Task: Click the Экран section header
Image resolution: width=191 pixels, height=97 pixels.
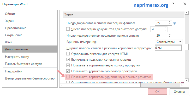Action: [x=124, y=14]
